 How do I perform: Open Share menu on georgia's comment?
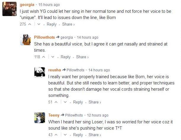[68, 24]
